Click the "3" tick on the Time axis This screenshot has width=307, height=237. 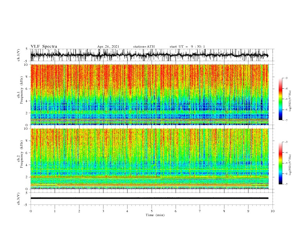point(103,211)
